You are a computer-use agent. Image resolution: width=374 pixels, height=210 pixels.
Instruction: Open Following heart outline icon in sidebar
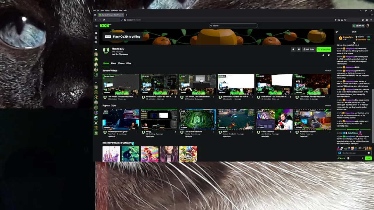96,42
